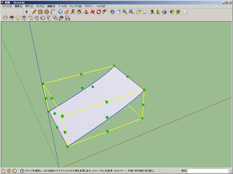Image resolution: width=233 pixels, height=174 pixels.
Task: Click the top corner green scale grip
Action: [114, 65]
